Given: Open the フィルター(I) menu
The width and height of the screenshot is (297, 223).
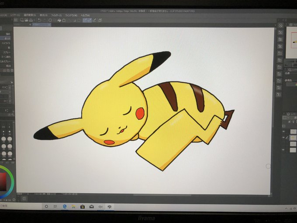Looking at the screenshot, I should 56,15.
